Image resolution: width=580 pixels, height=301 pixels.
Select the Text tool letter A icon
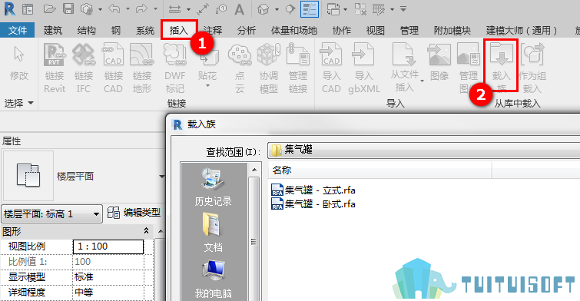click(240, 9)
